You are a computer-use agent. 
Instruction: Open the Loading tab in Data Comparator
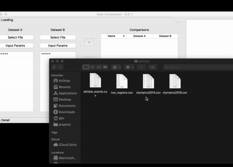[x=6, y=20]
